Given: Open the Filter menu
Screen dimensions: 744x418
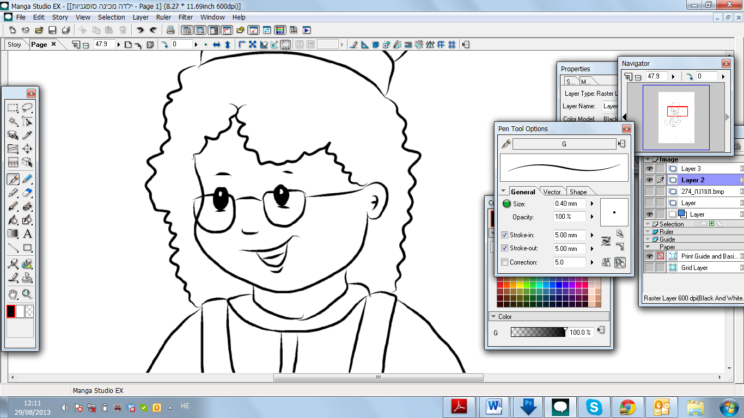Looking at the screenshot, I should pyautogui.click(x=186, y=17).
